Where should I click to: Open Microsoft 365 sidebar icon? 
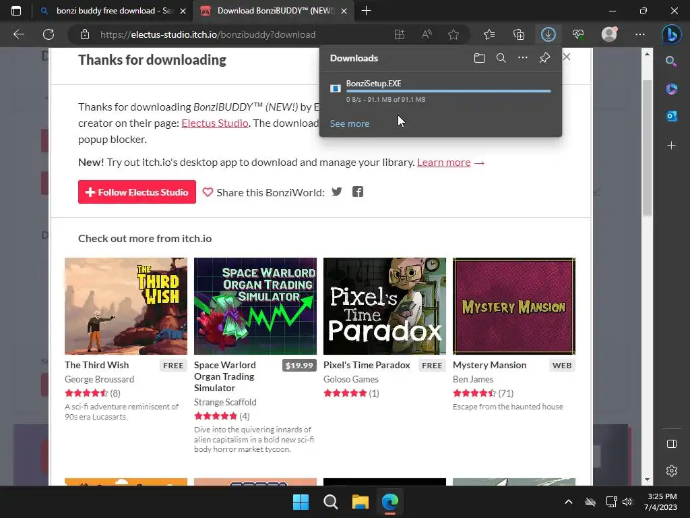click(671, 88)
